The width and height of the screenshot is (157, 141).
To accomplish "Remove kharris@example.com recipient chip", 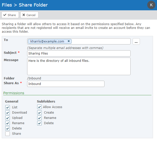I will [69, 41].
